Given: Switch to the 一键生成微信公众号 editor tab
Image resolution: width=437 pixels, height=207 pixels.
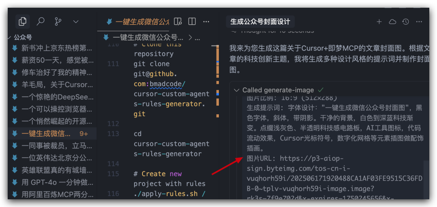Looking at the screenshot, I should click(138, 22).
